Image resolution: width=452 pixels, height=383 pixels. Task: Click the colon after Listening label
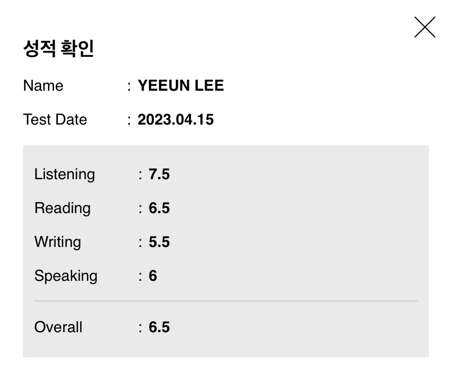click(x=140, y=175)
